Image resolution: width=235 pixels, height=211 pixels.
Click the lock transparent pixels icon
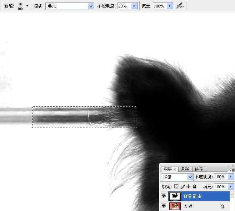pyautogui.click(x=176, y=186)
